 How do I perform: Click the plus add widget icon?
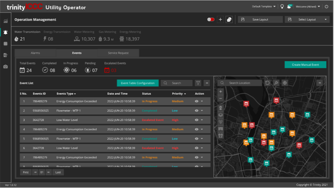click(x=220, y=20)
